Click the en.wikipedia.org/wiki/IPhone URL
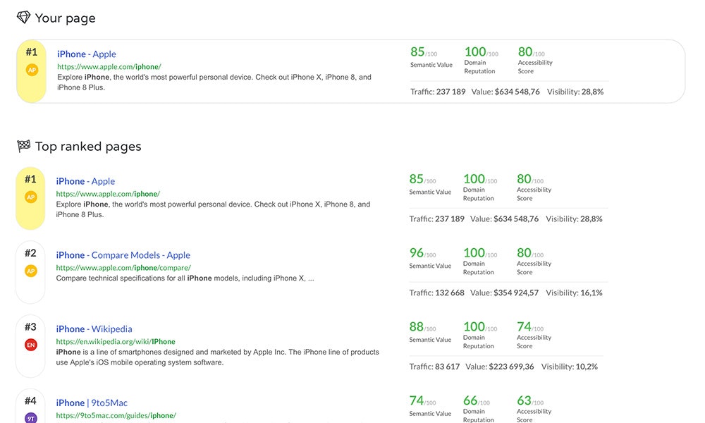Screen dimensions: 705x423 pos(116,342)
